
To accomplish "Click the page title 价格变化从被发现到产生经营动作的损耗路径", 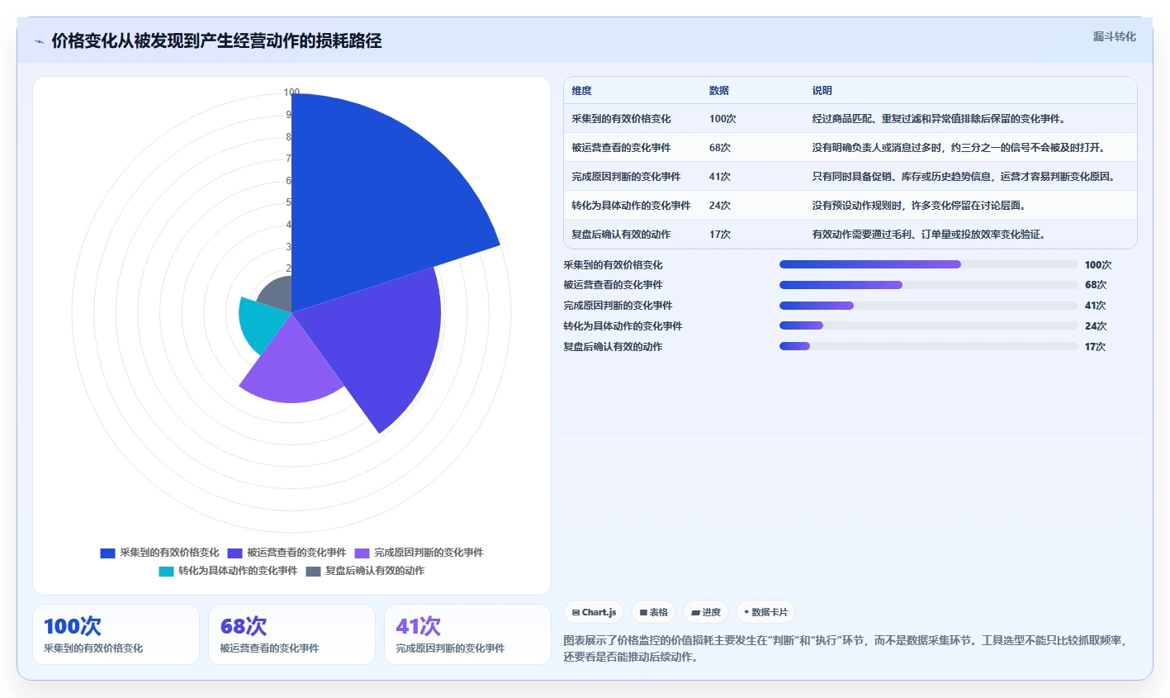I will tap(216, 41).
